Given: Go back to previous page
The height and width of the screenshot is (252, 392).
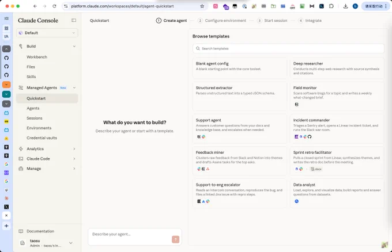Looking at the screenshot, I should click(35, 6).
